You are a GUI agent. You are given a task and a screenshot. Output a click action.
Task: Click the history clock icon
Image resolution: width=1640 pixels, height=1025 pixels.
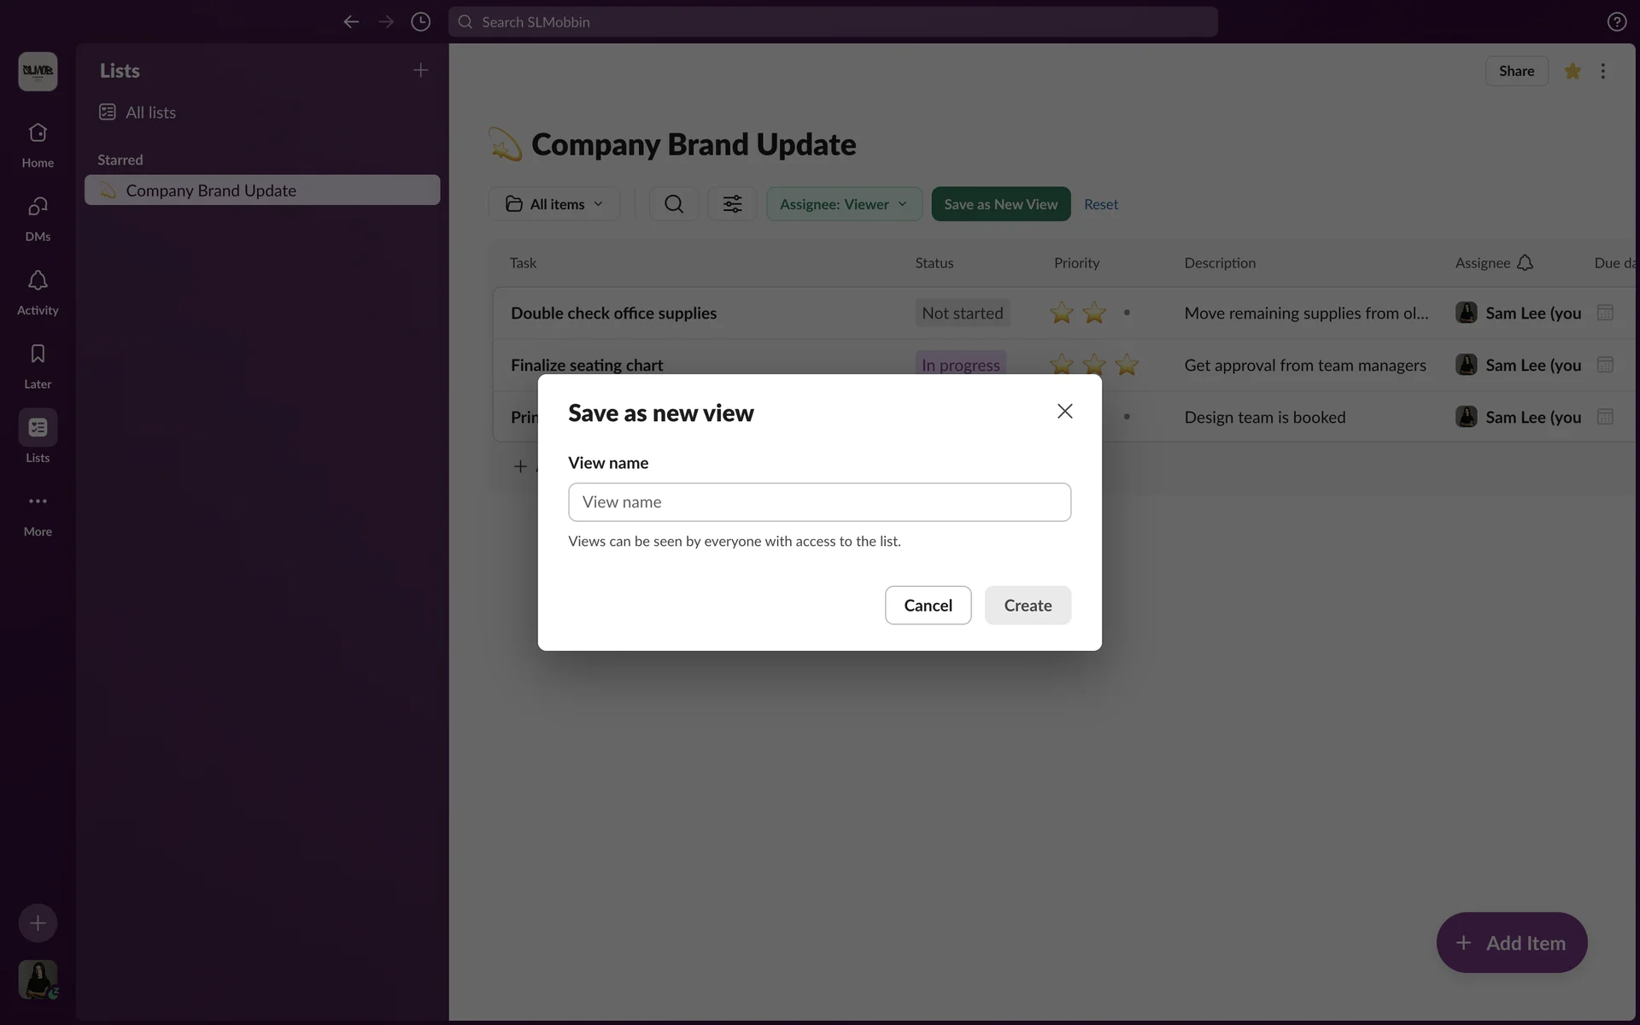tap(420, 22)
